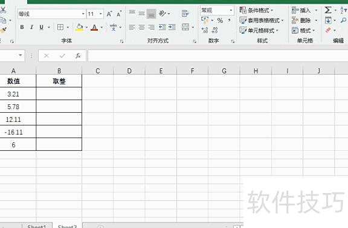The height and width of the screenshot is (228, 348).
Task: Expand the borders dropdown arrow
Action: (68, 27)
